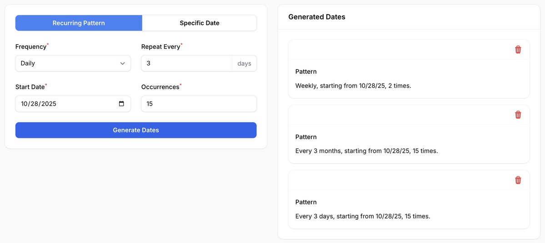
Task: Click the days unit suffix label
Action: (244, 63)
